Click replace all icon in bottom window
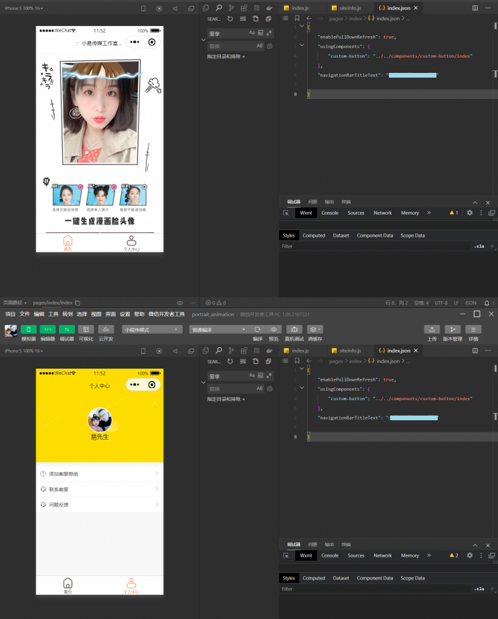Screen dimensions: 498x619 pos(270,388)
